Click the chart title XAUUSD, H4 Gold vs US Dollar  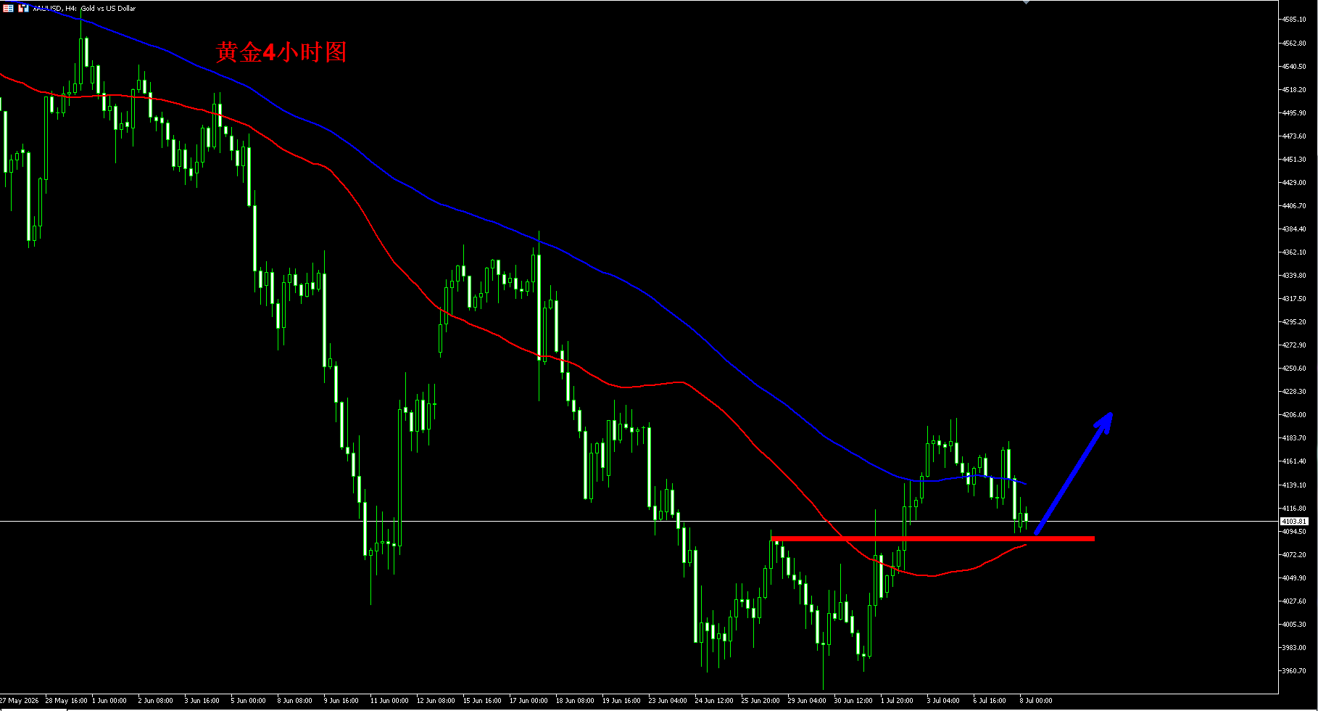pos(84,9)
